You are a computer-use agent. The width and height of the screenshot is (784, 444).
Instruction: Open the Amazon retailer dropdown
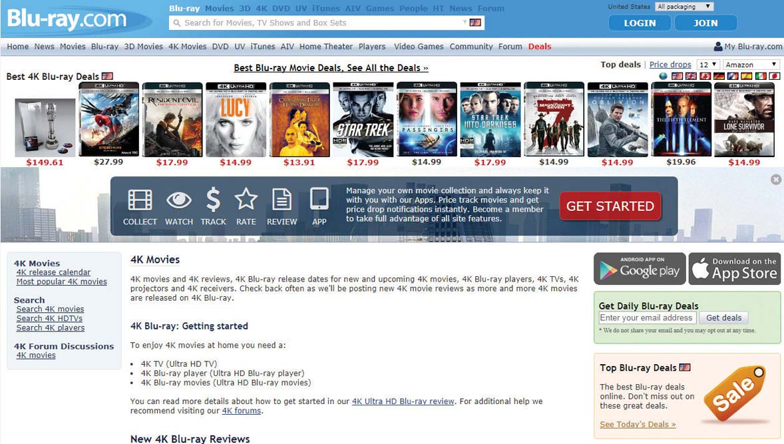pyautogui.click(x=751, y=65)
